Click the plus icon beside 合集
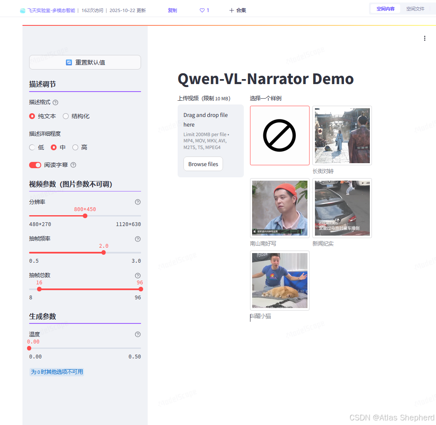 [x=231, y=10]
